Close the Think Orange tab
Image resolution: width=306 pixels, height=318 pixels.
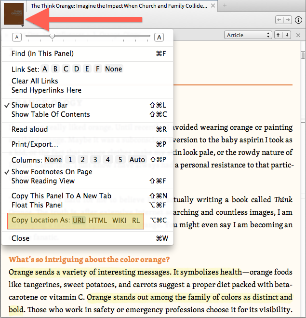(x=213, y=6)
